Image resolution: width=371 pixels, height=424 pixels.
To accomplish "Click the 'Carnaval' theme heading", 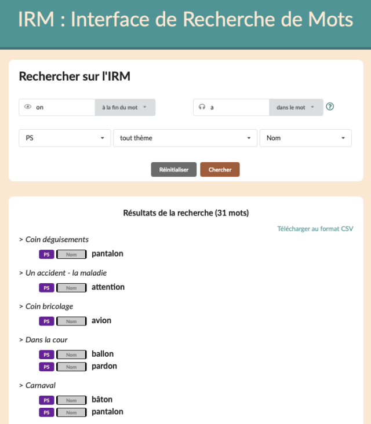I will [41, 385].
